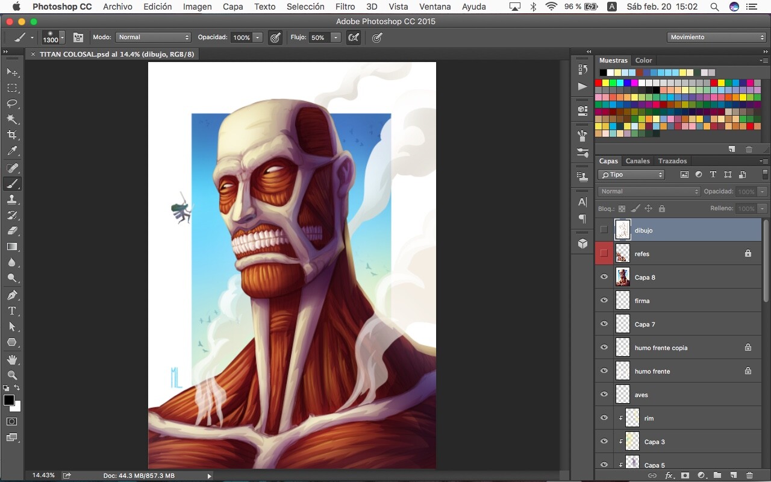771x482 pixels.
Task: Open the Filtro menu
Action: (x=345, y=7)
